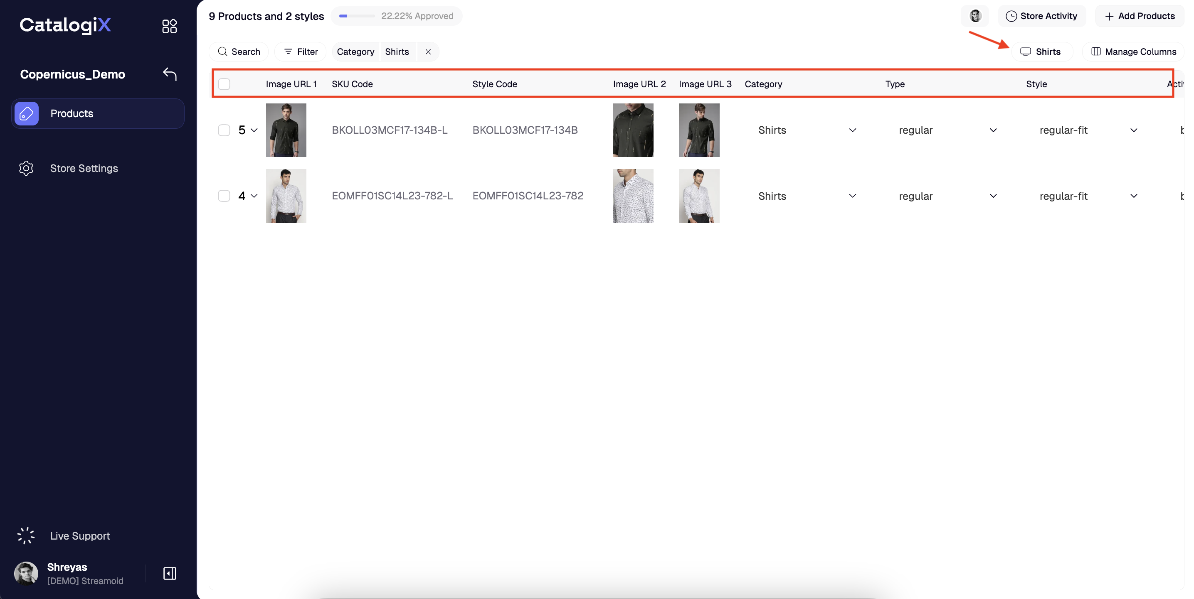The height and width of the screenshot is (599, 1194).
Task: Remove the Category Shirts filter chip
Action: click(x=428, y=52)
